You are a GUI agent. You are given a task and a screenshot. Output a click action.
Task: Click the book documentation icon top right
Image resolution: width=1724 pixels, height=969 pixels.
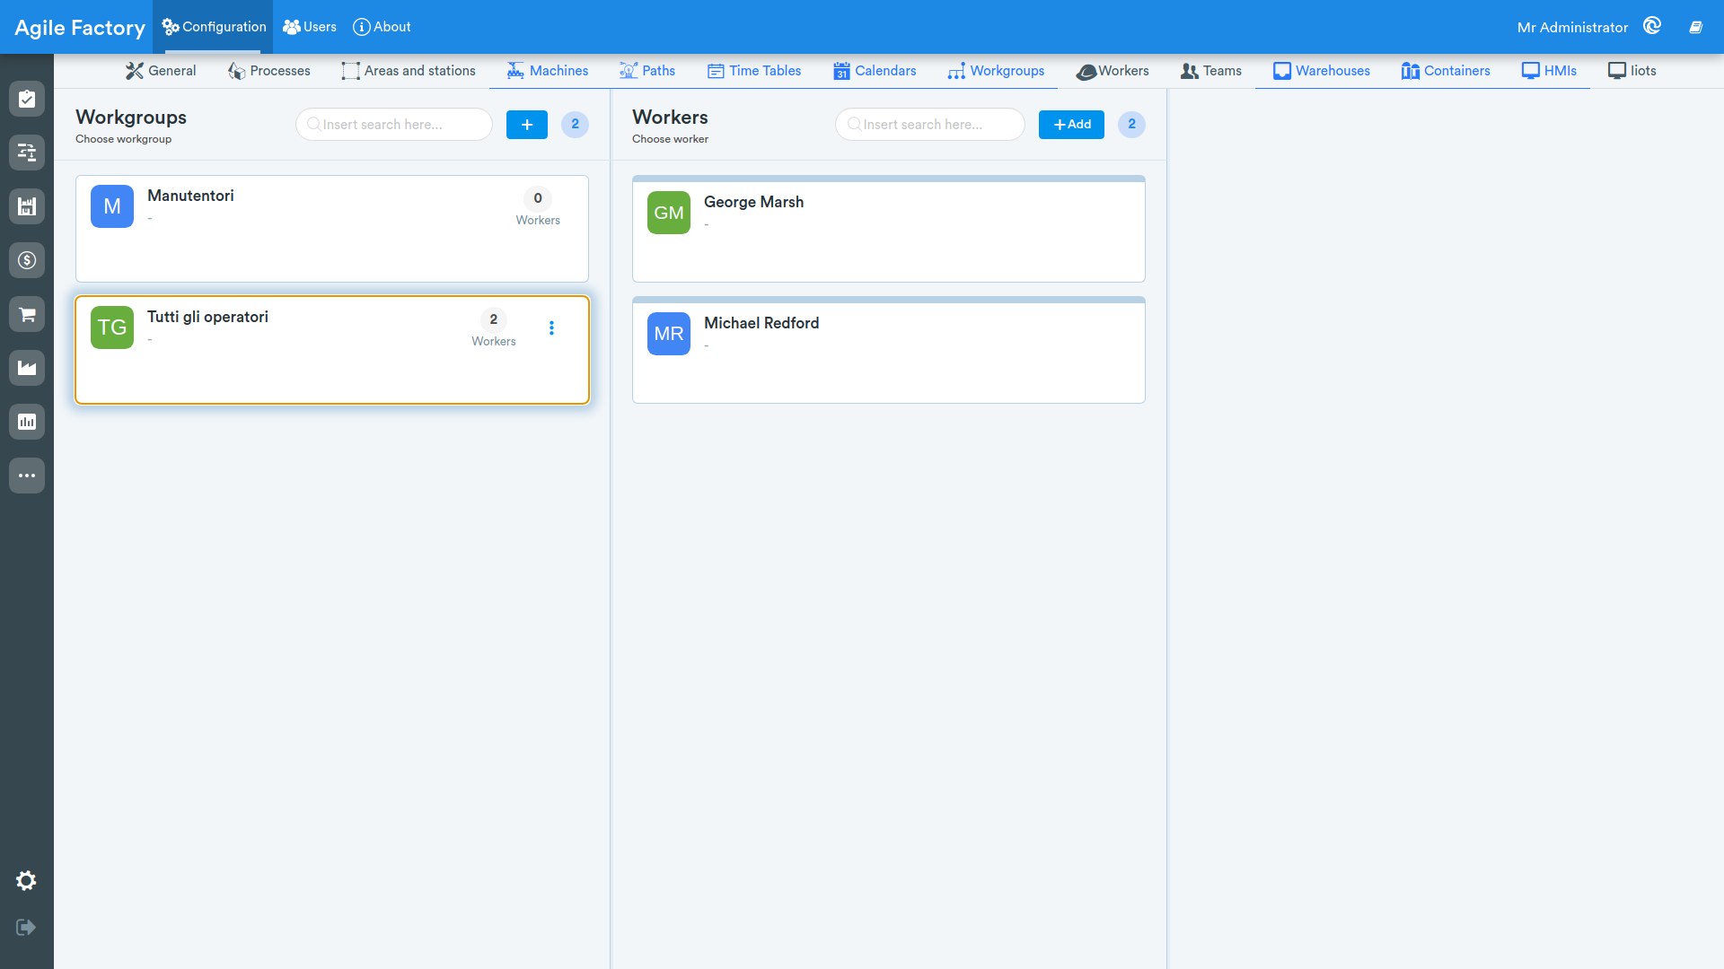[1695, 27]
